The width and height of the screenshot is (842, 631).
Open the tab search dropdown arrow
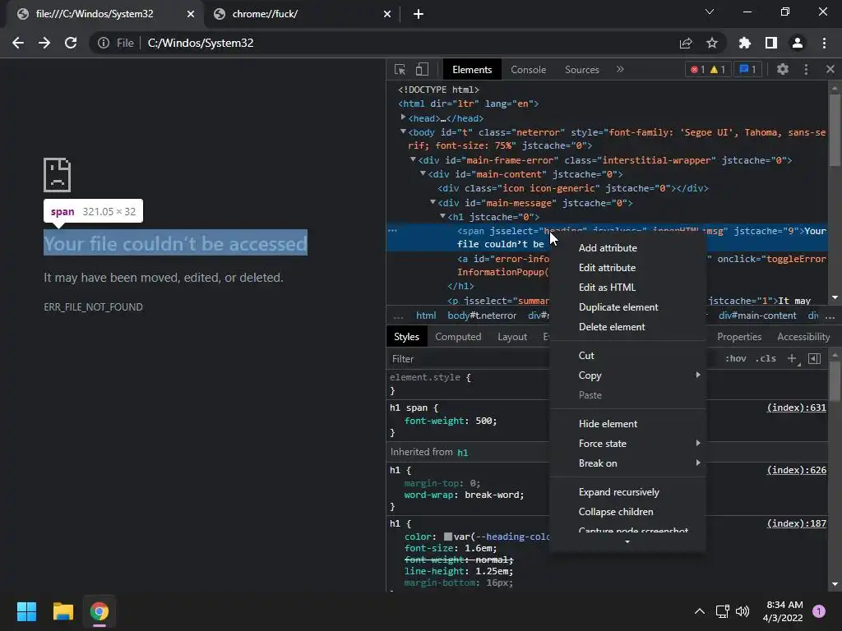[x=710, y=12]
